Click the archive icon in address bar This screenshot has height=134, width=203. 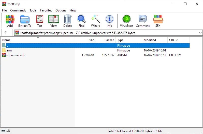17,33
